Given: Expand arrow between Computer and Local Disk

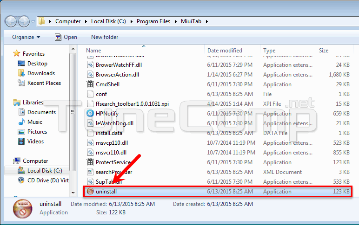Looking at the screenshot, I should pyautogui.click(x=86, y=21).
